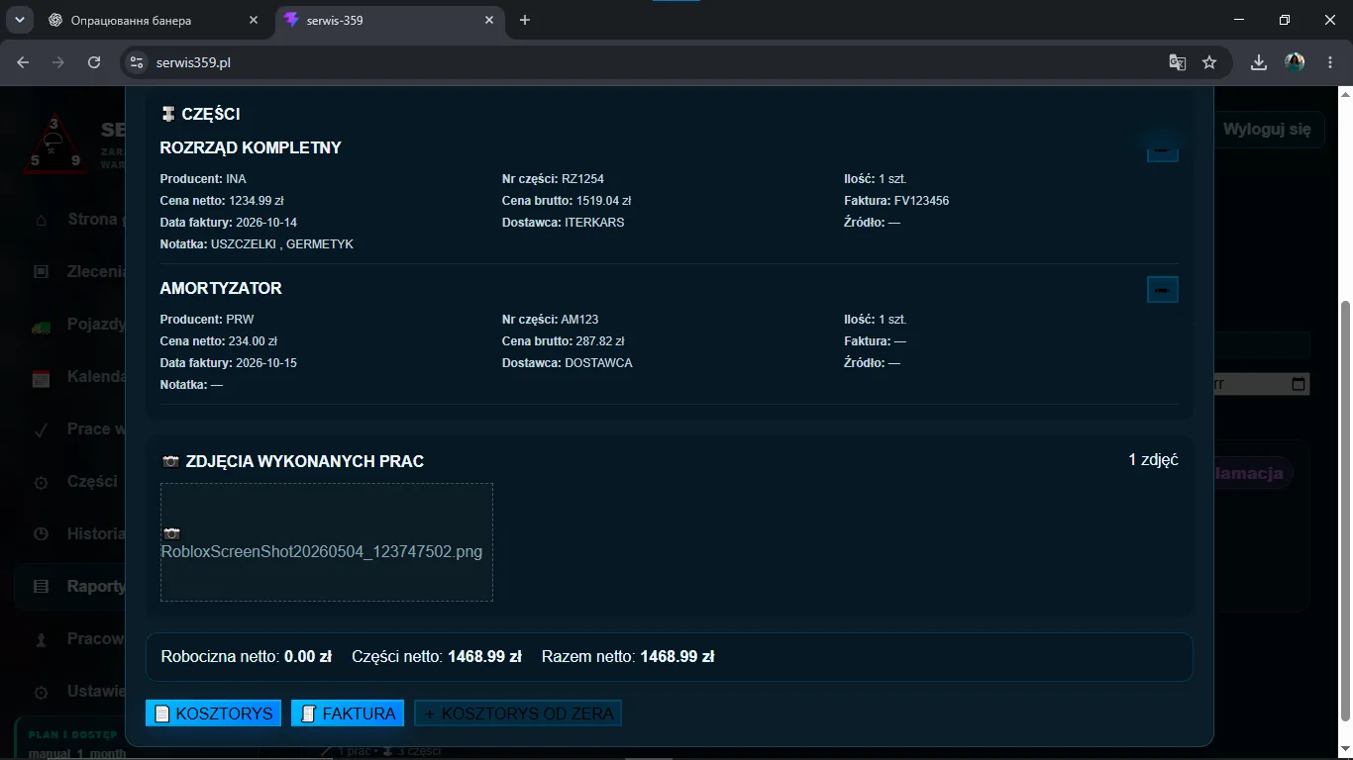
Task: Open the Ustawienia sidebar menu item
Action: [x=70, y=692]
